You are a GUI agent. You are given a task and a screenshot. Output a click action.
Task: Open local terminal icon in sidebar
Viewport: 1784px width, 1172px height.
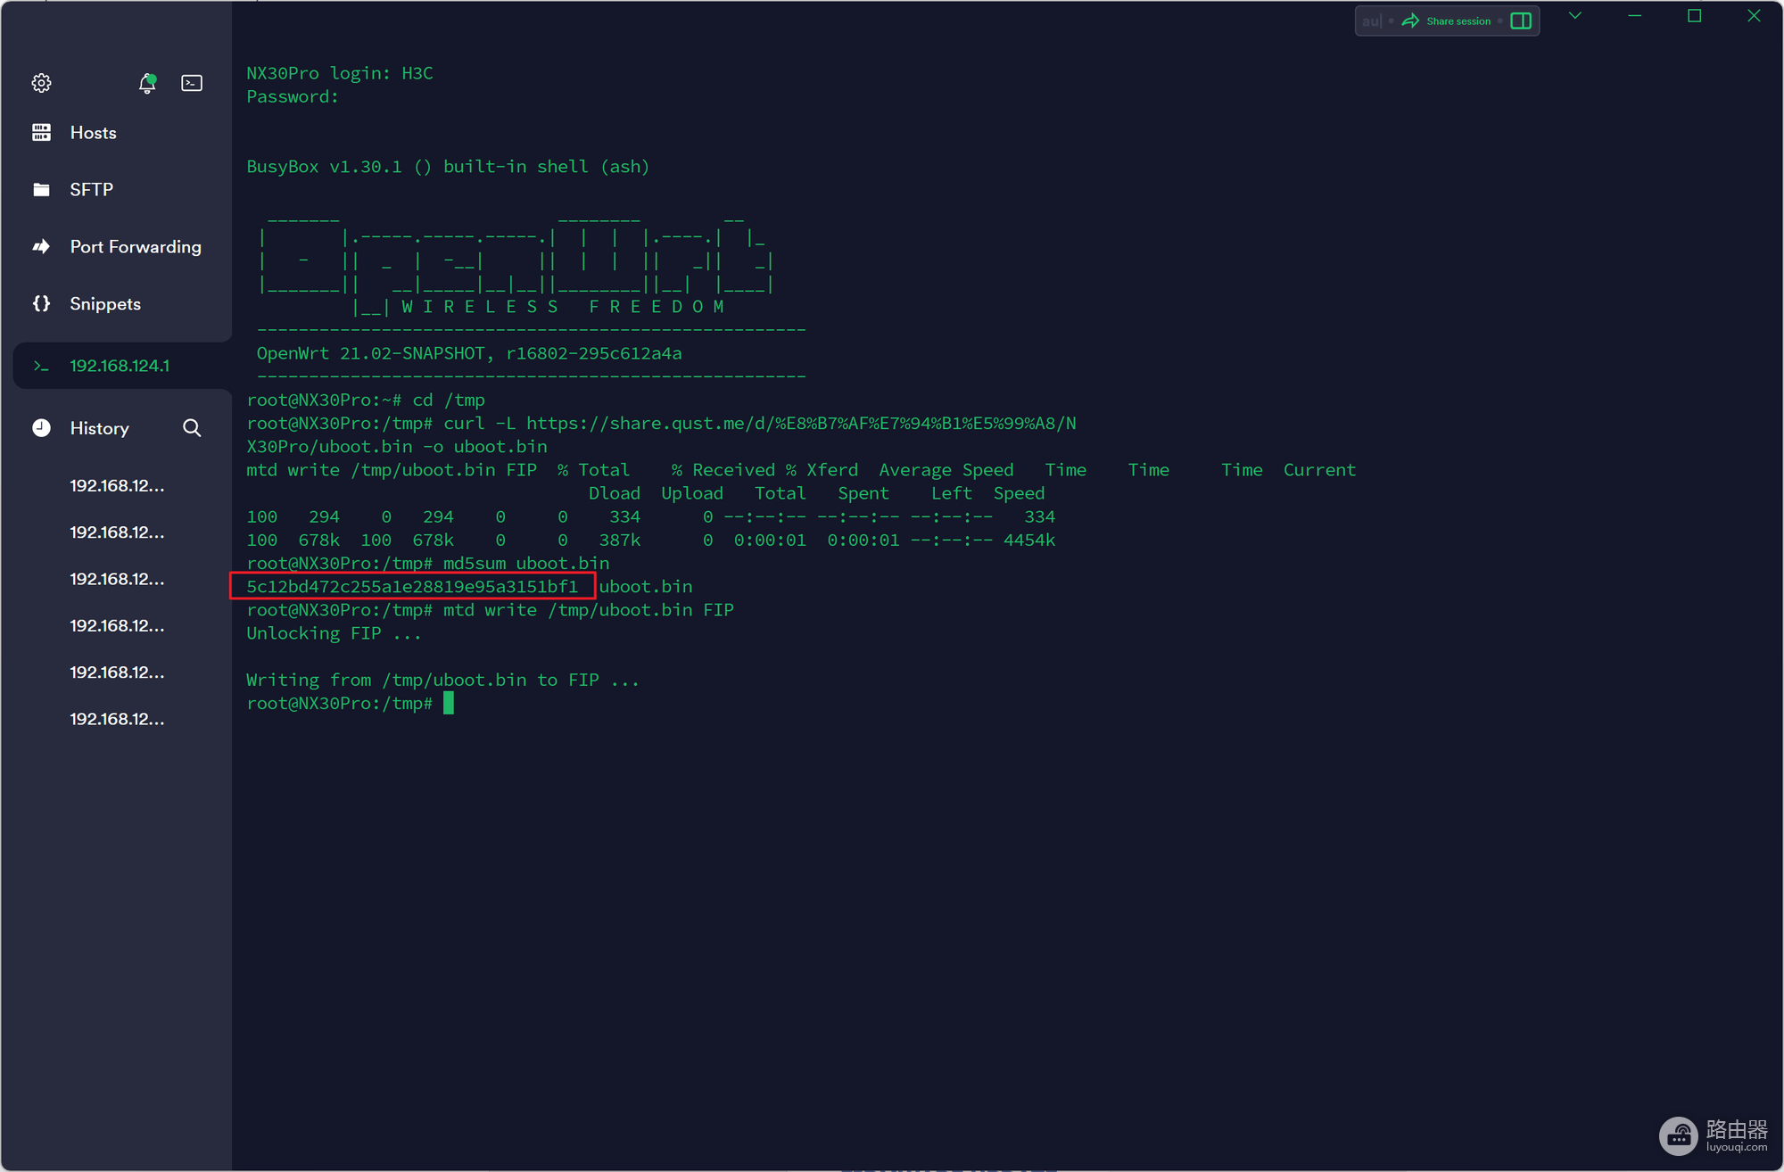(192, 83)
